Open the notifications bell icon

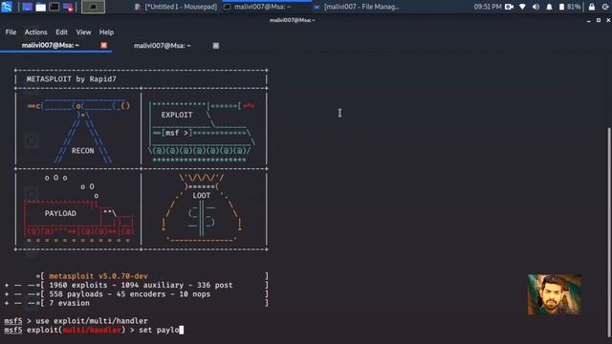[549, 7]
